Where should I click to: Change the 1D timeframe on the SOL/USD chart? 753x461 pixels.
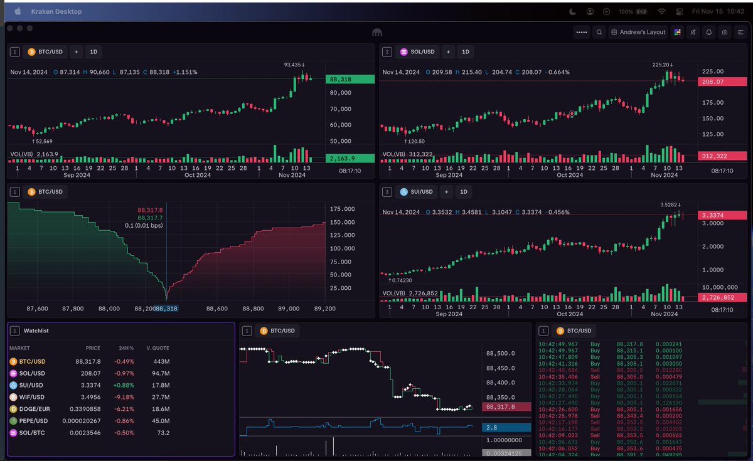466,52
